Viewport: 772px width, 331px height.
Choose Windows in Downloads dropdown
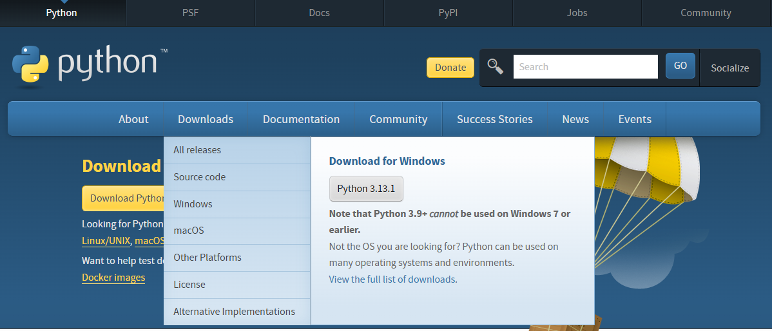[x=236, y=204]
